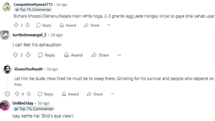This screenshot has height=121, width=215.
Task: Upvote turtledoveangel_3's comment
Action: point(15,55)
